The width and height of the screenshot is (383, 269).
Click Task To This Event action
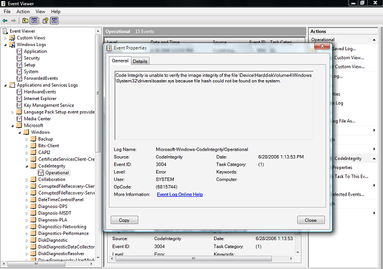tap(351, 176)
